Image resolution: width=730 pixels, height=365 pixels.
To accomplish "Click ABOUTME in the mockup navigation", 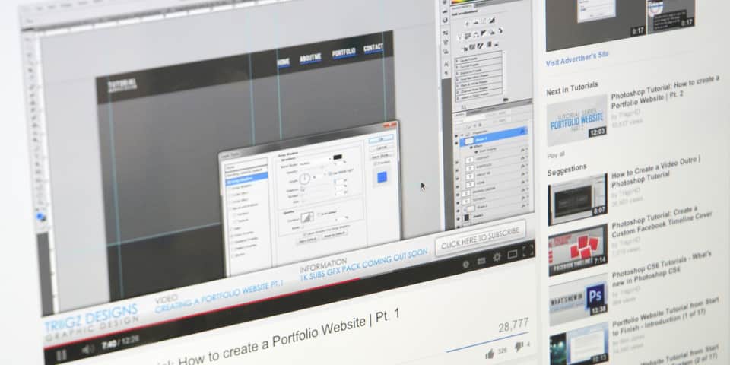I will click(310, 58).
